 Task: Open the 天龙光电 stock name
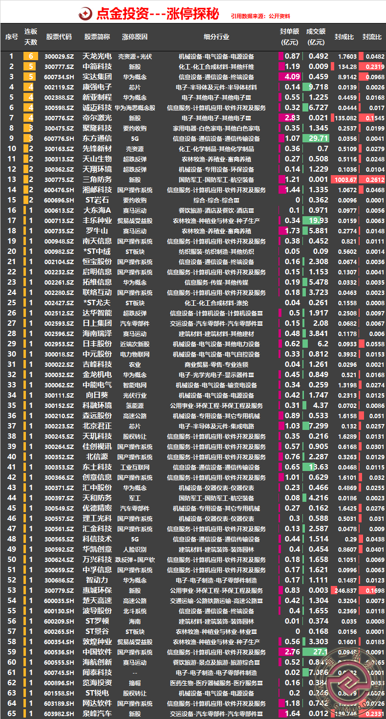pos(97,56)
